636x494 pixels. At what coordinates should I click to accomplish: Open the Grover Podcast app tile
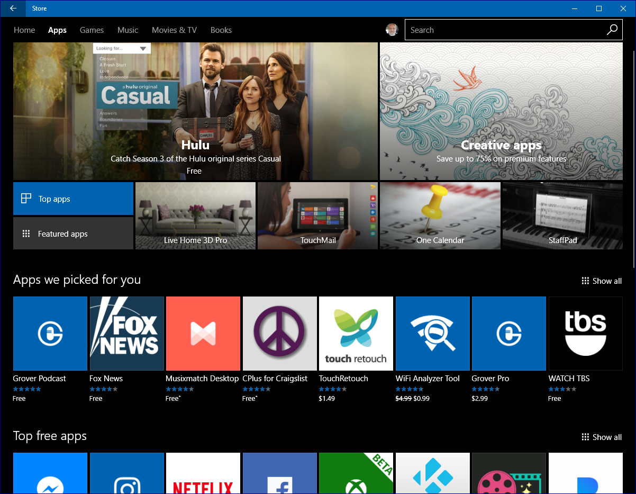(50, 333)
